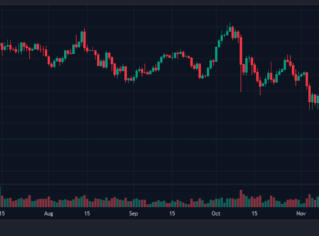Click the gray bar below the time axis

click(x=159, y=227)
